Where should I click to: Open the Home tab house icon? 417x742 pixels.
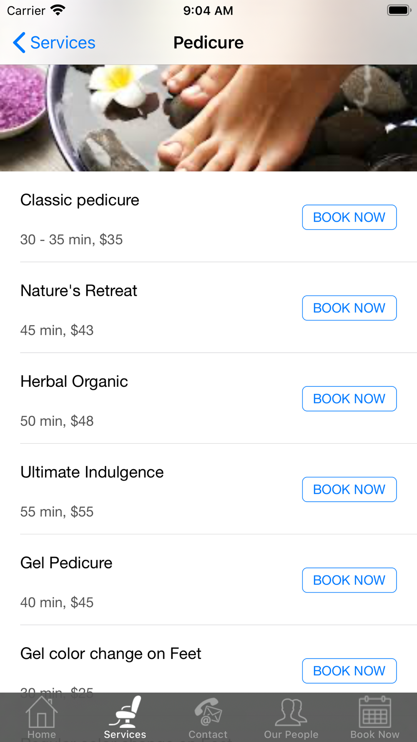tap(41, 712)
